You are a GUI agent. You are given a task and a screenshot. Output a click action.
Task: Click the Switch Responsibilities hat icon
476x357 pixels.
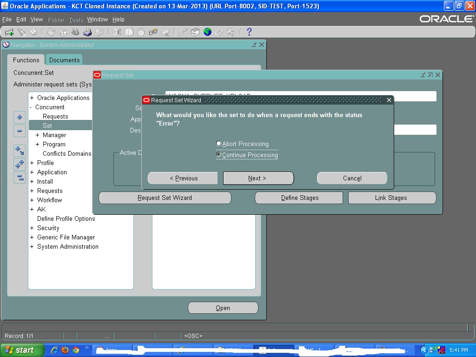[x=75, y=32]
